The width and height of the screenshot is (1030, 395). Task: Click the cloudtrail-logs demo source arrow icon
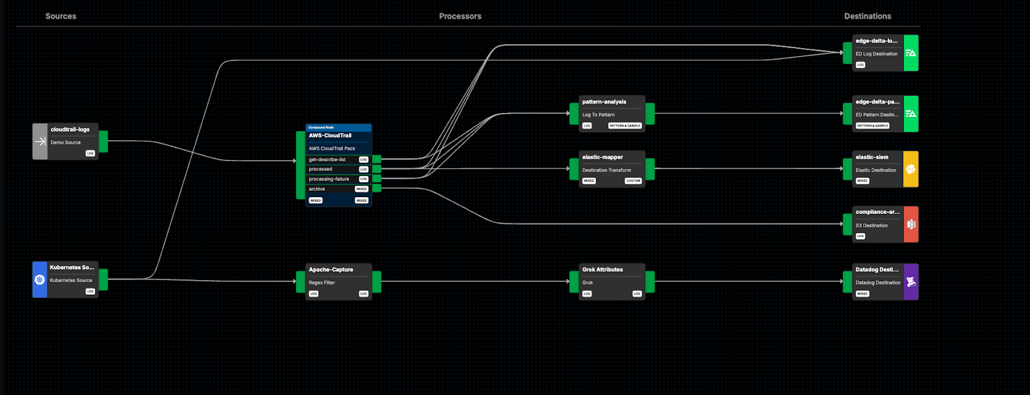click(40, 141)
